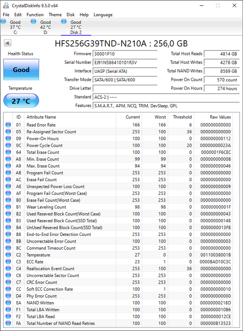Screen dimensions: 243x331
Task: Click the status orb for ECC Rate row
Action: pyautogui.click(x=8, y=262)
